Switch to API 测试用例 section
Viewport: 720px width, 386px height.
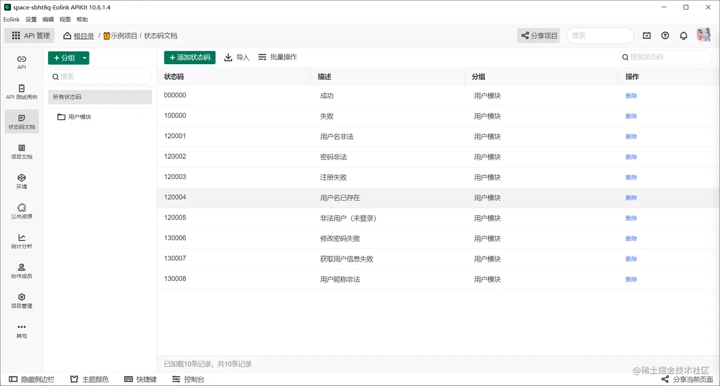(21, 92)
